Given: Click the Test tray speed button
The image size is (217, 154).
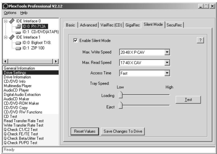Looking at the screenshot, I should point(188,100).
